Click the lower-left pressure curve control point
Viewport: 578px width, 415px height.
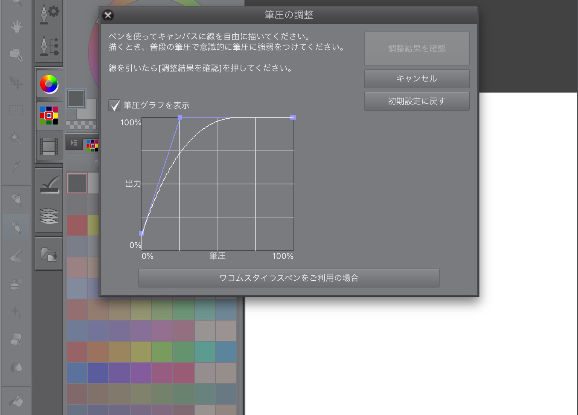[141, 233]
